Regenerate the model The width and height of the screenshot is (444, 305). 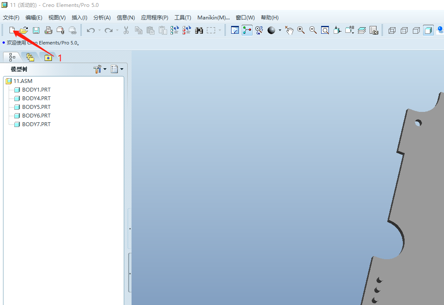point(174,30)
